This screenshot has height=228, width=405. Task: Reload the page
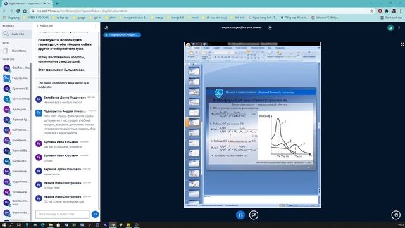coord(18,11)
